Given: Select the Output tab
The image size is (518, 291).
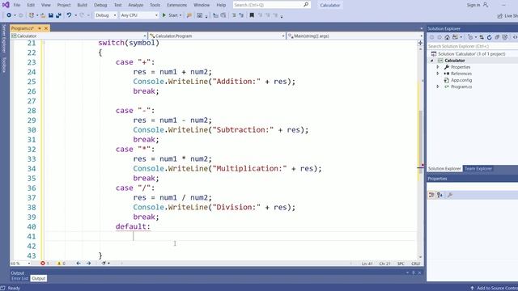Looking at the screenshot, I should 38,278.
